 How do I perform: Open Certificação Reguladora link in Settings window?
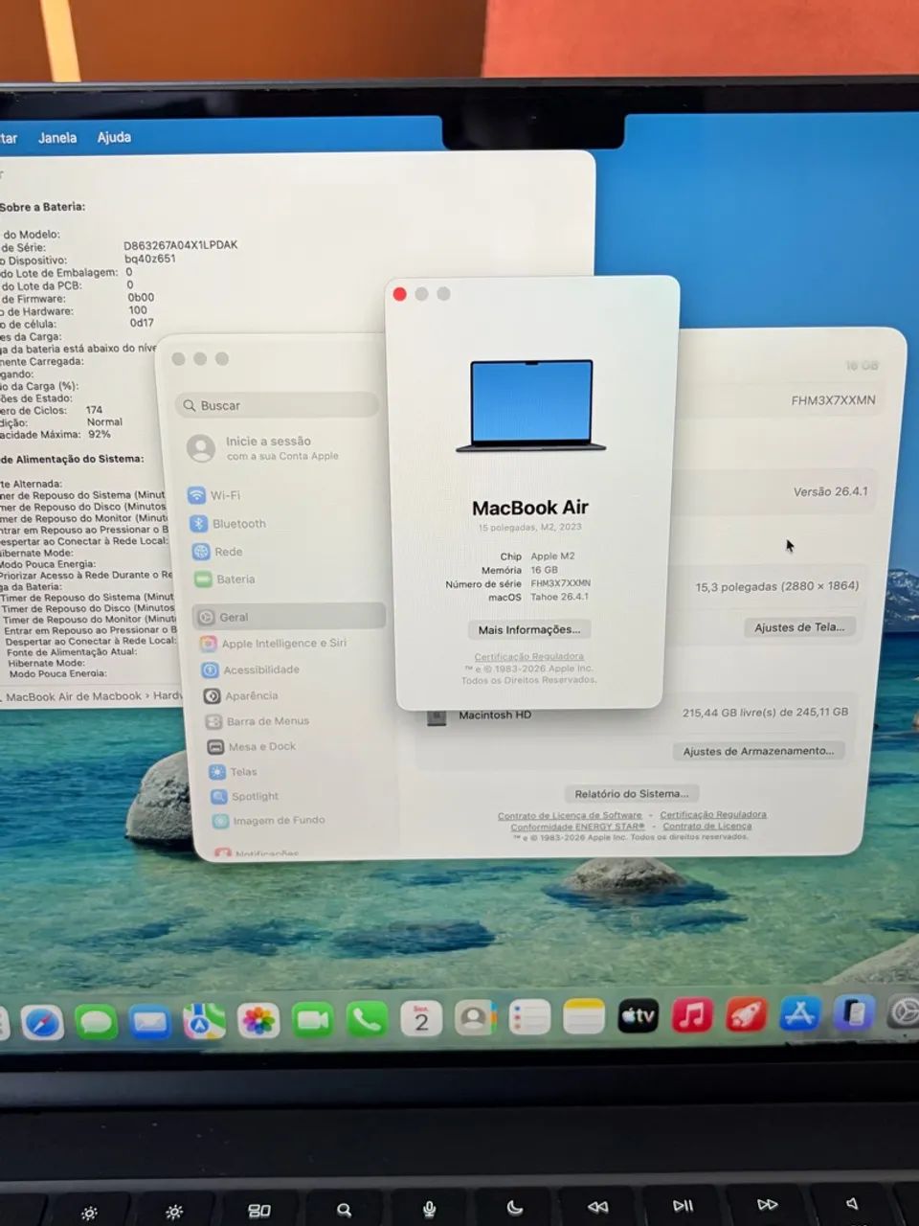[x=713, y=814]
